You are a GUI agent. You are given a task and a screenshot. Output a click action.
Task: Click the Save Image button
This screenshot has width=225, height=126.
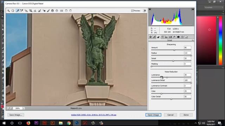pyautogui.click(x=15, y=115)
